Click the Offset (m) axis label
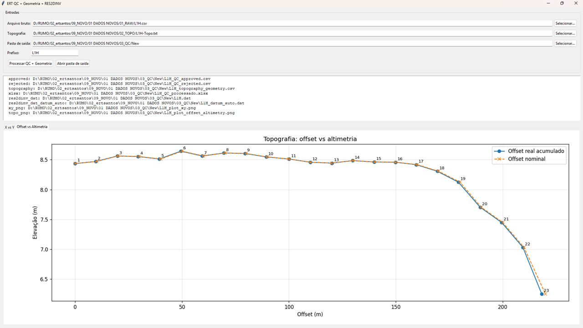This screenshot has width=583, height=328. pos(310,314)
